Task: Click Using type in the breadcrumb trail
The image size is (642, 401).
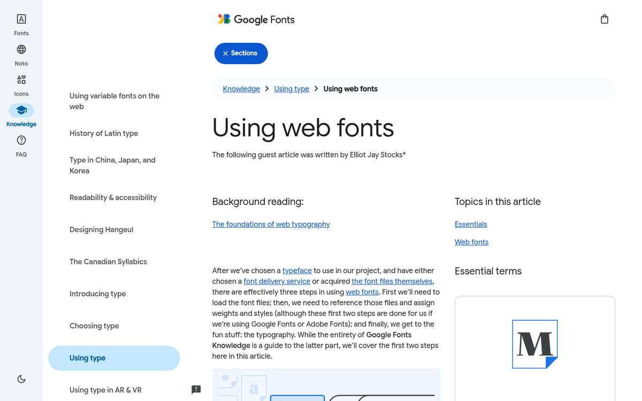Action: coord(292,89)
